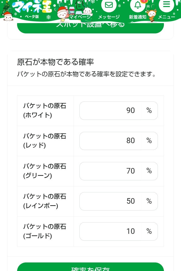Open the メッセージ envelope icon
This screenshot has height=271, width=181.
point(109,5)
